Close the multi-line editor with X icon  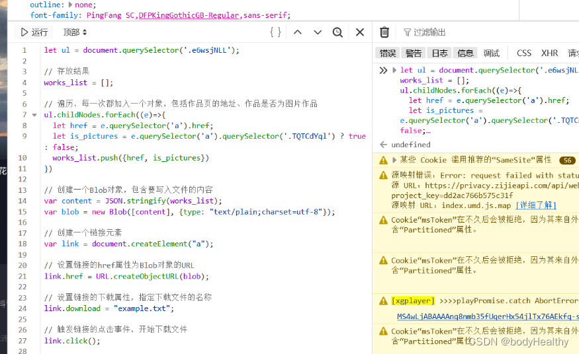click(360, 32)
